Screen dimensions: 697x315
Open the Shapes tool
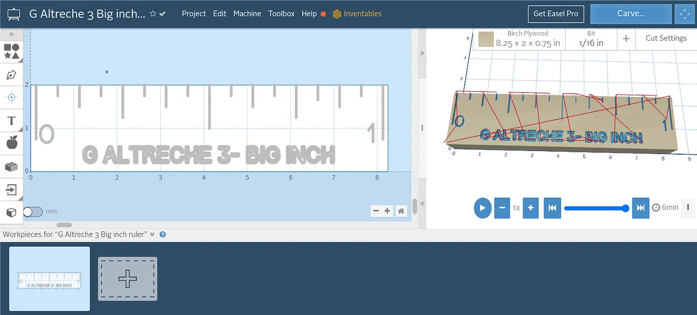pos(12,51)
